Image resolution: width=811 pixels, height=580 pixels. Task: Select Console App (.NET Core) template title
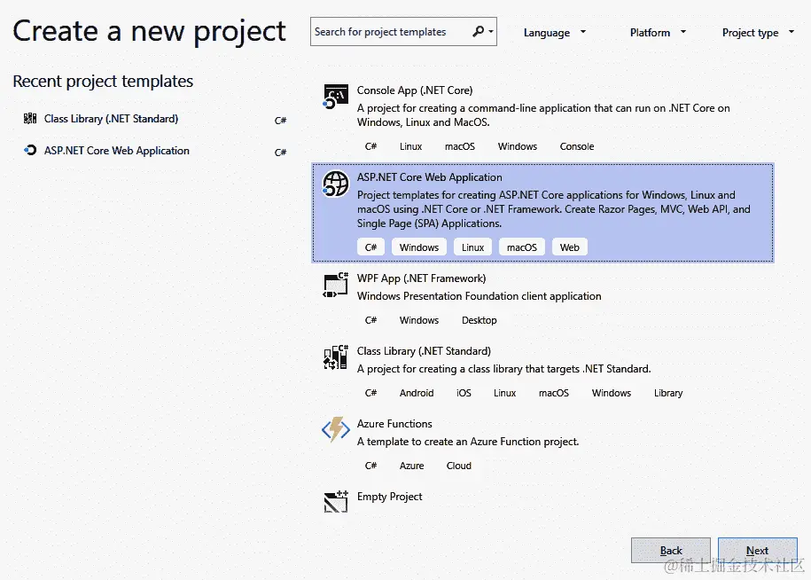(415, 90)
